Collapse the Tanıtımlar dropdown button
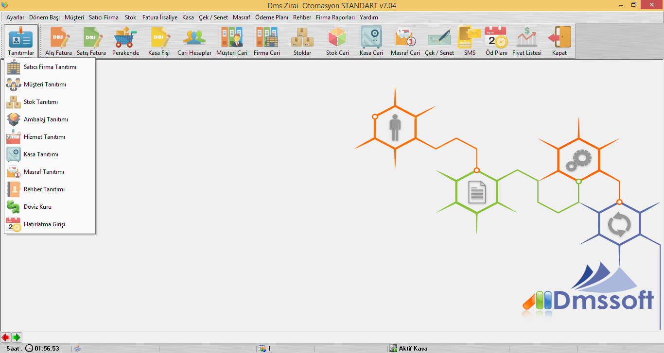This screenshot has height=353, width=664. click(21, 41)
